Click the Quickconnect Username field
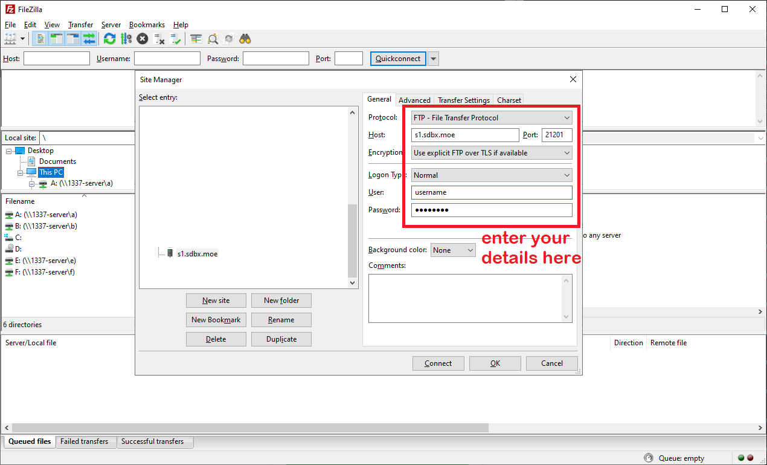Image resolution: width=767 pixels, height=465 pixels. coord(167,59)
